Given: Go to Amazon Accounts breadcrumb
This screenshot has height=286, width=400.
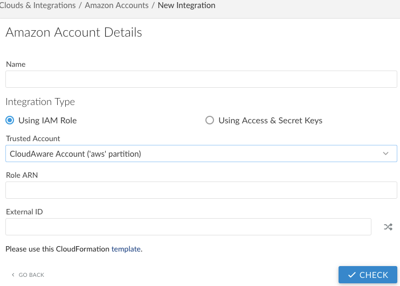Looking at the screenshot, I should (116, 5).
